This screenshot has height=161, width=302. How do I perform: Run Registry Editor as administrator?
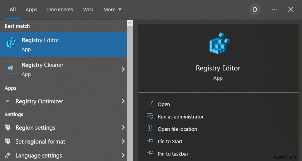(x=180, y=116)
